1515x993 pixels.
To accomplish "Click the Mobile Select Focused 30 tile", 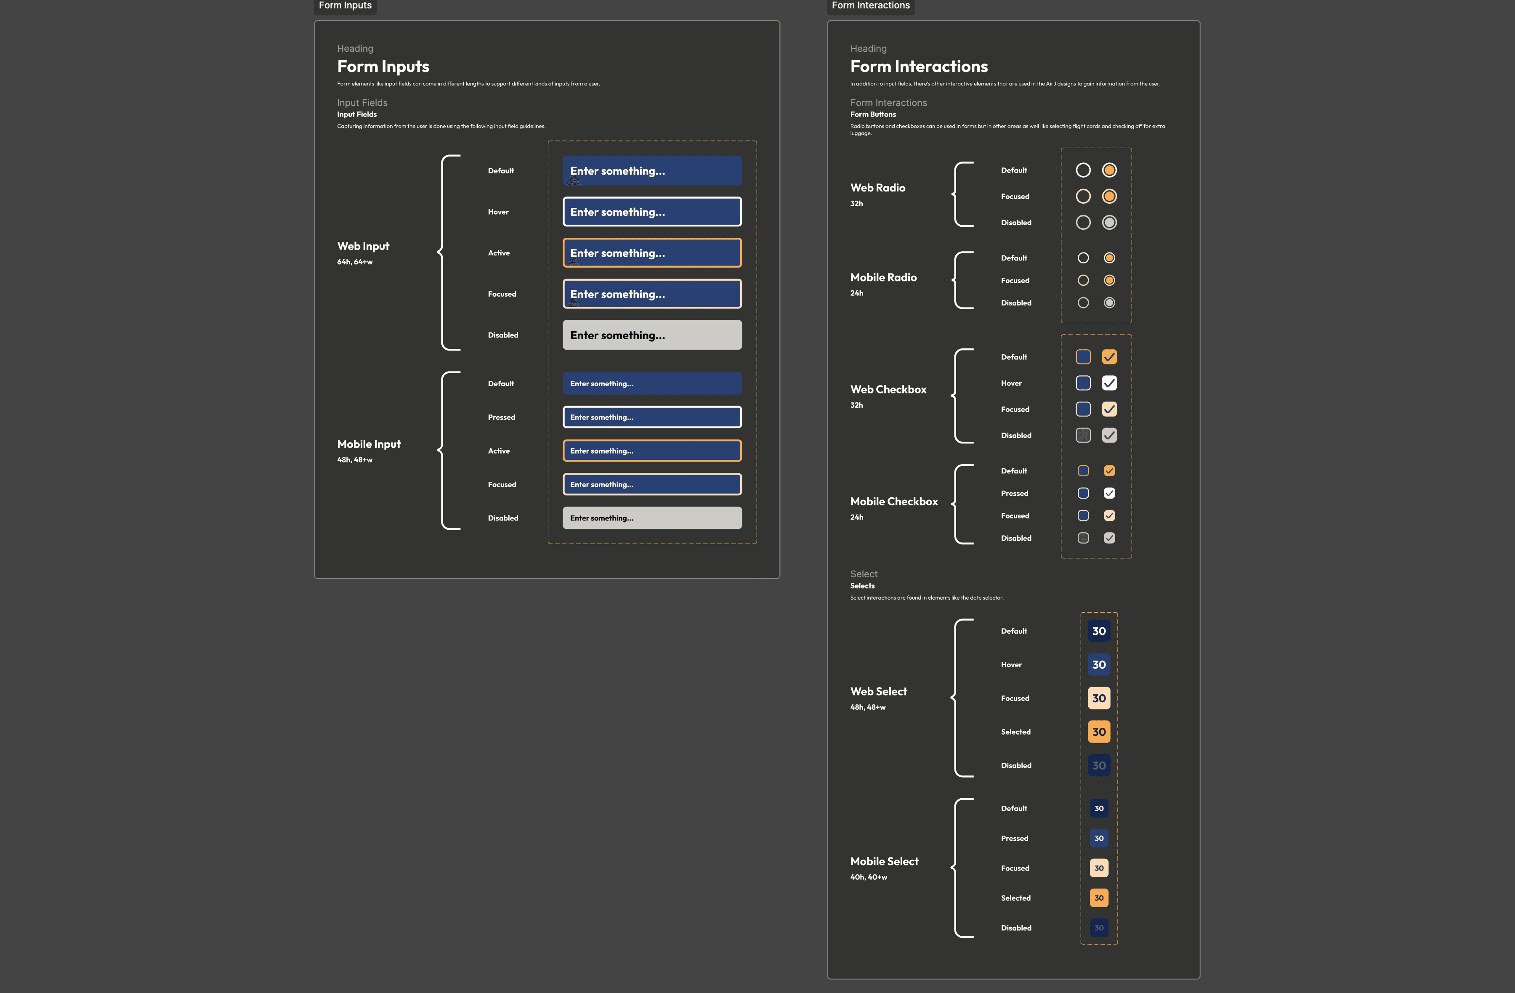I will tap(1099, 868).
